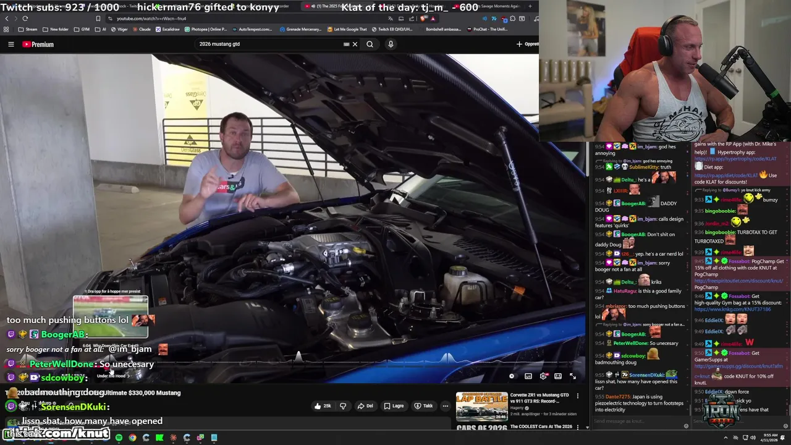Open the AutoTempest.com bookmark
Image resolution: width=791 pixels, height=445 pixels.
[x=252, y=29]
